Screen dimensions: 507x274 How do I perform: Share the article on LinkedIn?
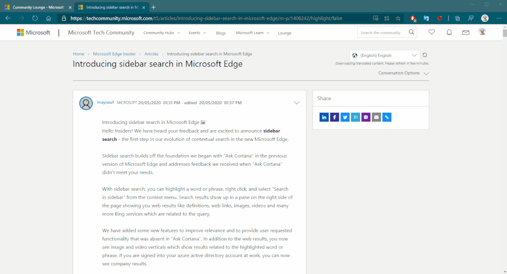(x=324, y=117)
